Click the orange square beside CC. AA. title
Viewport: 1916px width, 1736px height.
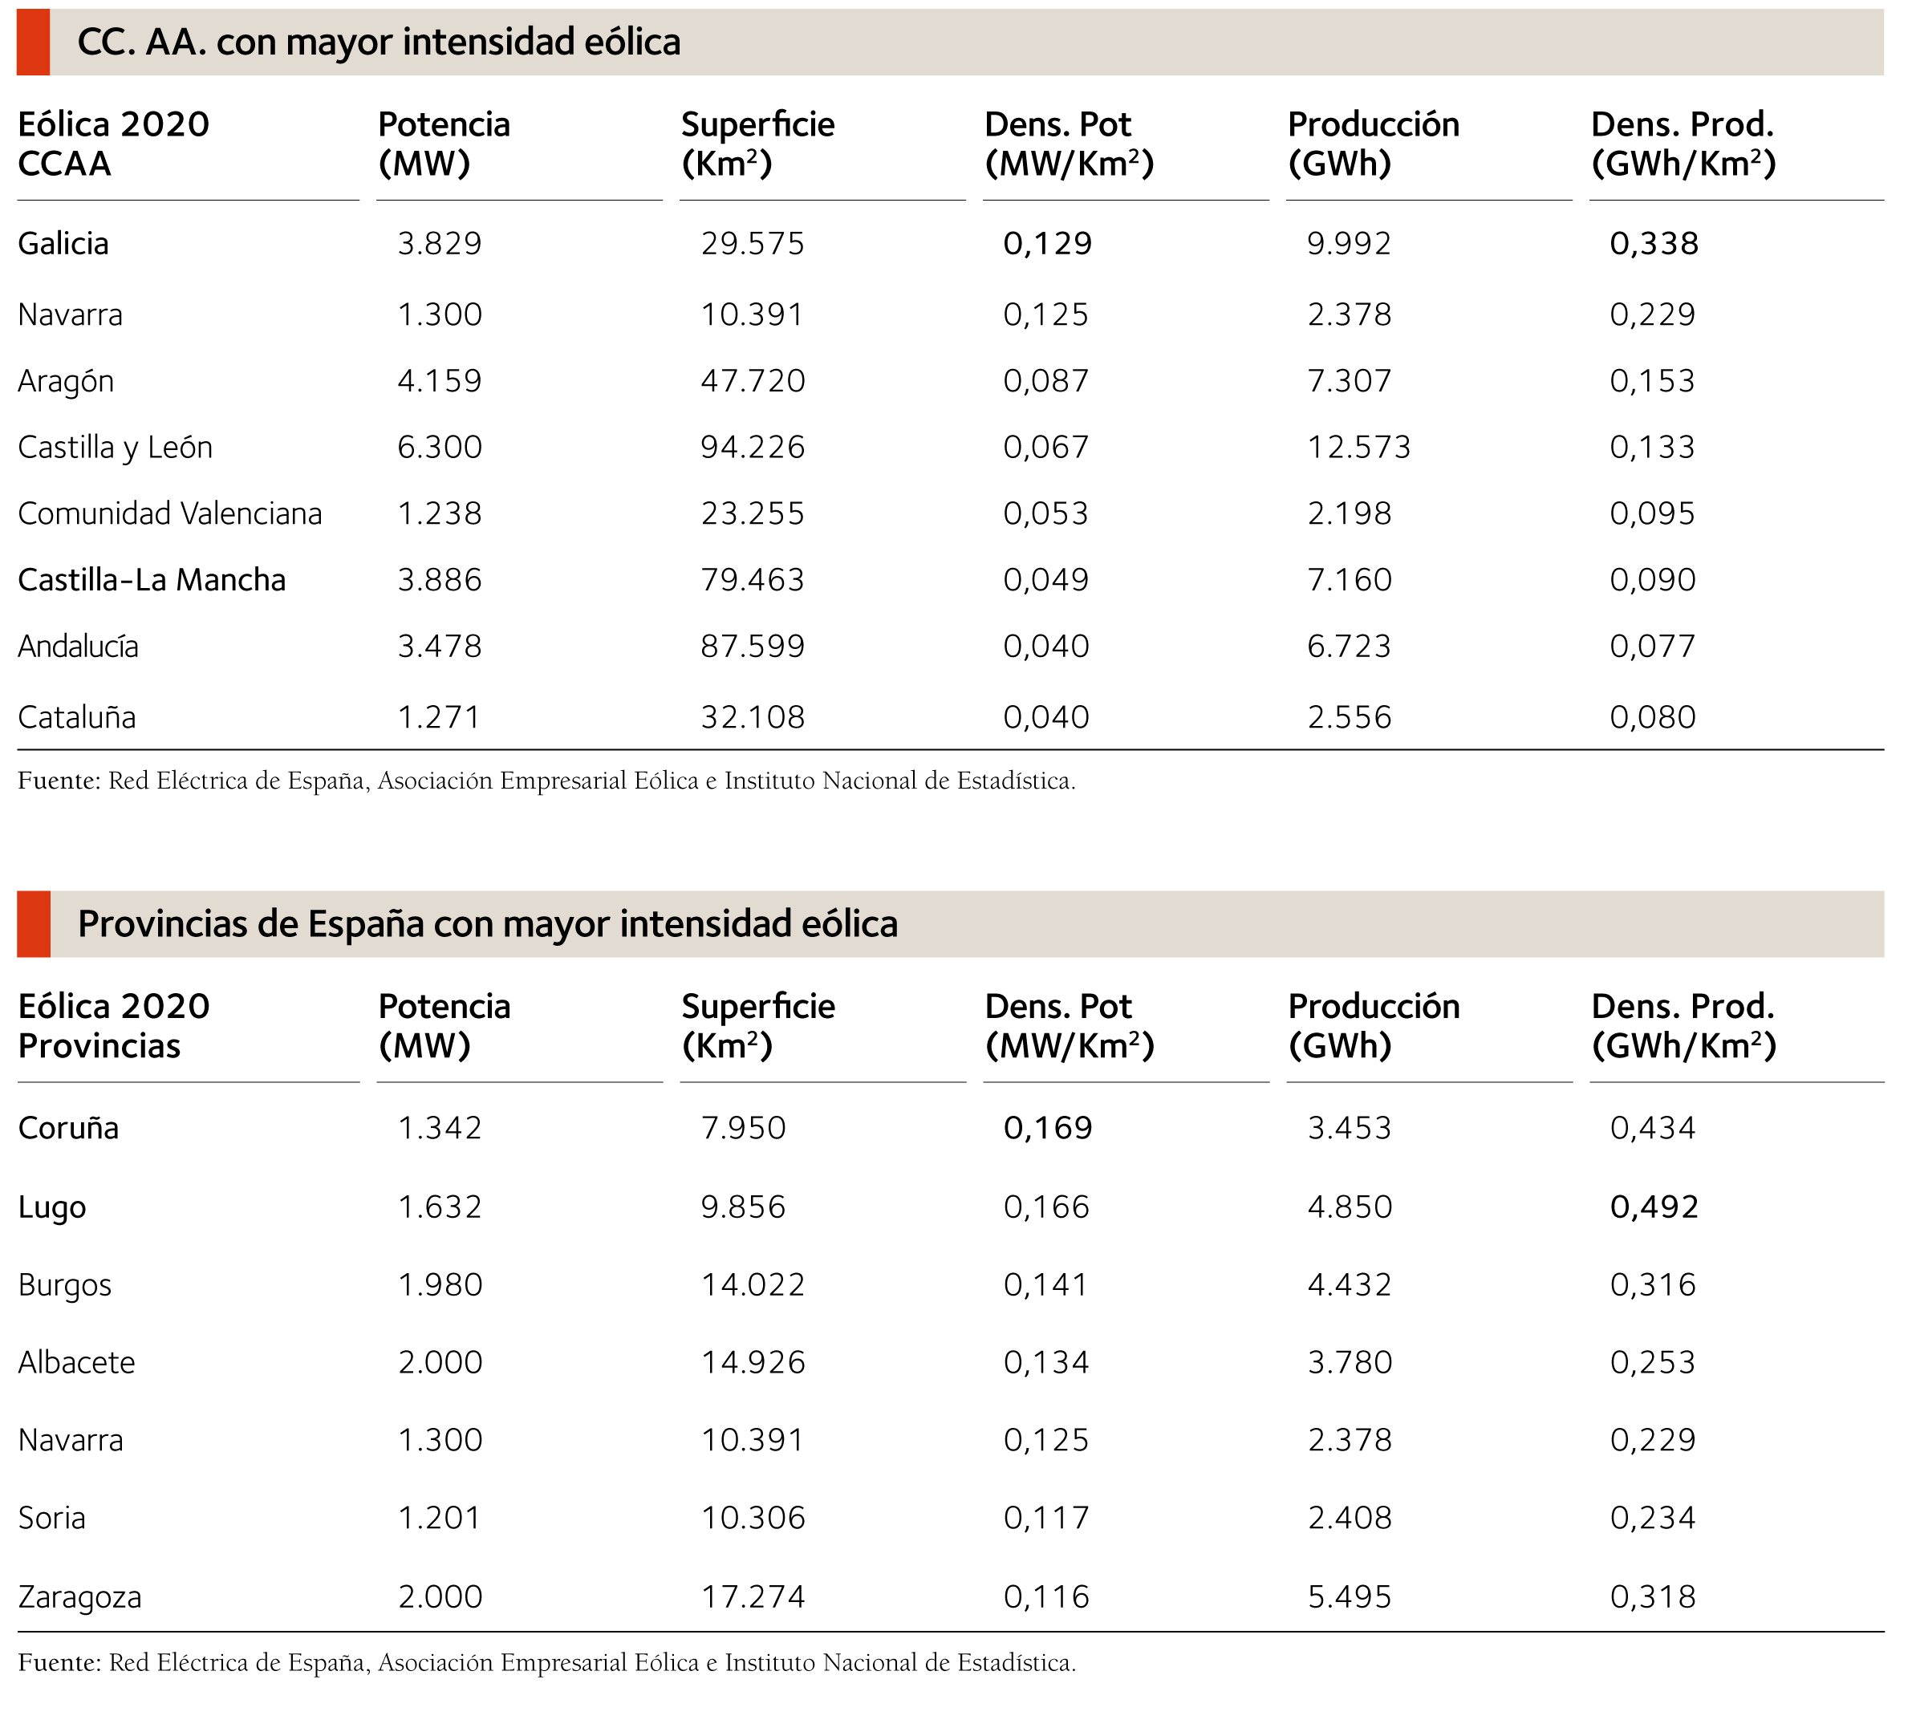(x=33, y=43)
